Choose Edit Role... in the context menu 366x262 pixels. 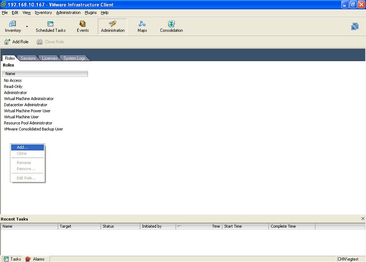point(28,178)
